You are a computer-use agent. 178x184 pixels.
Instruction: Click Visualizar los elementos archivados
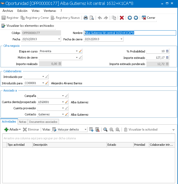(x=28, y=26)
